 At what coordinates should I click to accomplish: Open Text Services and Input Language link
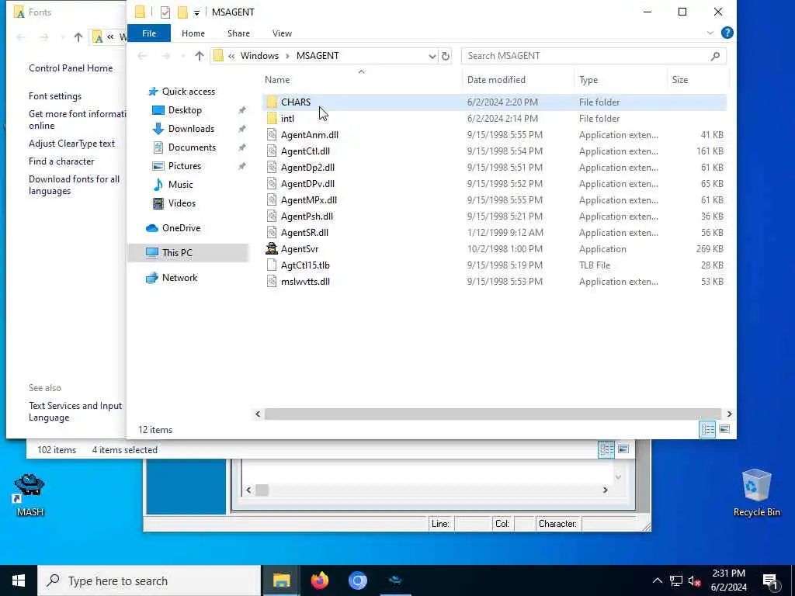pos(75,411)
